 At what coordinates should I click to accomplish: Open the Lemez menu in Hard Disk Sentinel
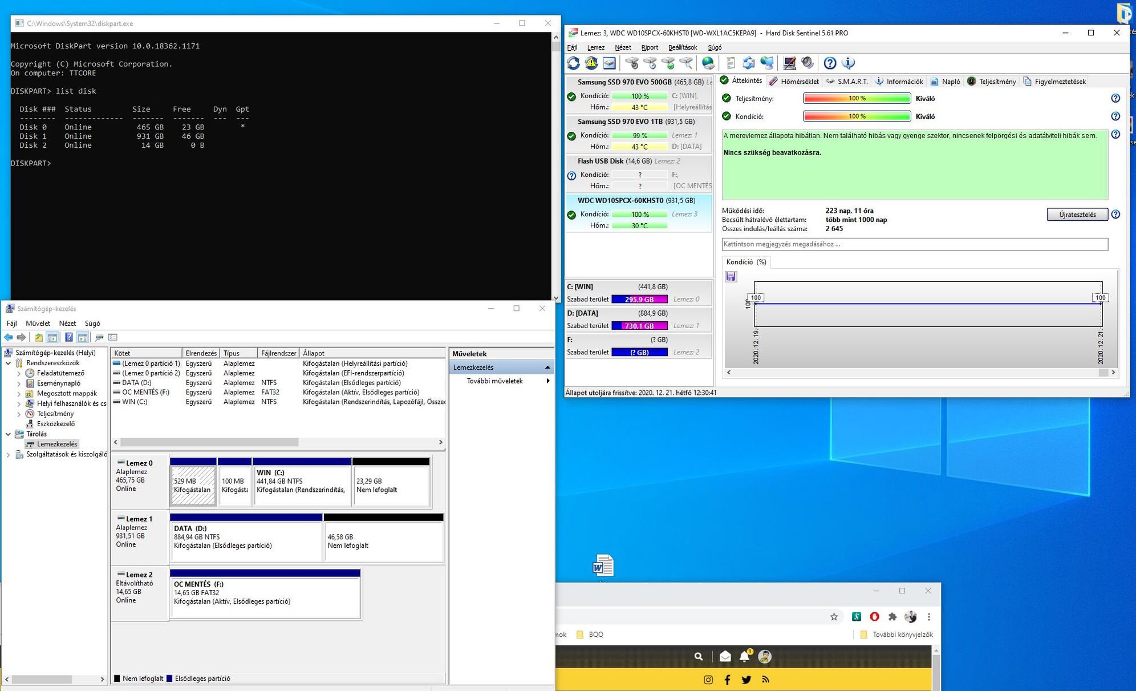(x=596, y=47)
